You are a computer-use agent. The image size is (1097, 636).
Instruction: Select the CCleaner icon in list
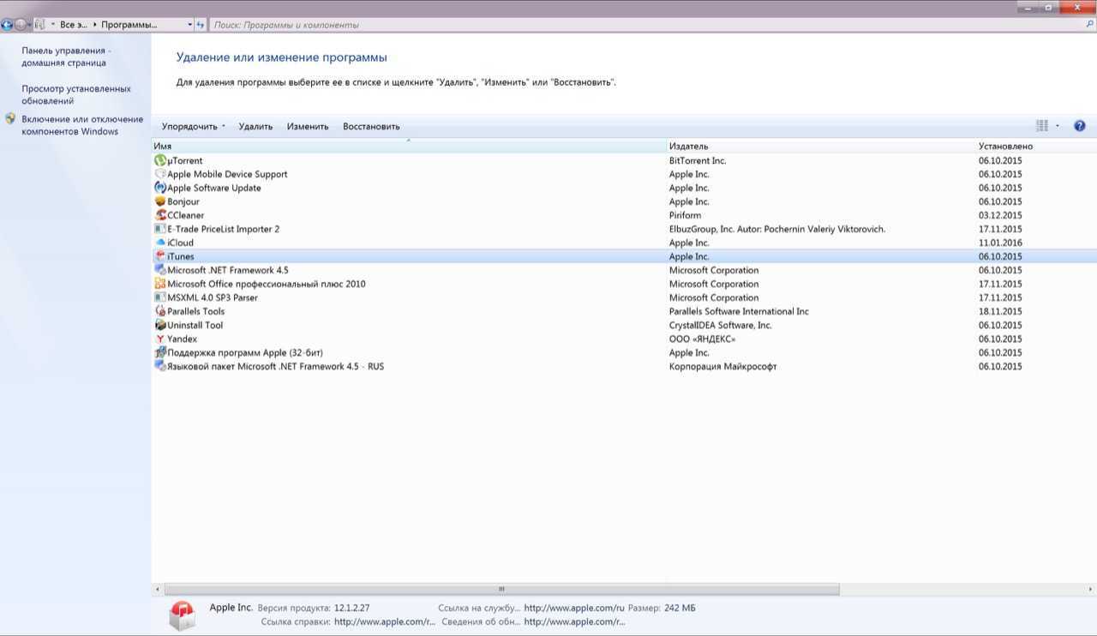click(160, 215)
